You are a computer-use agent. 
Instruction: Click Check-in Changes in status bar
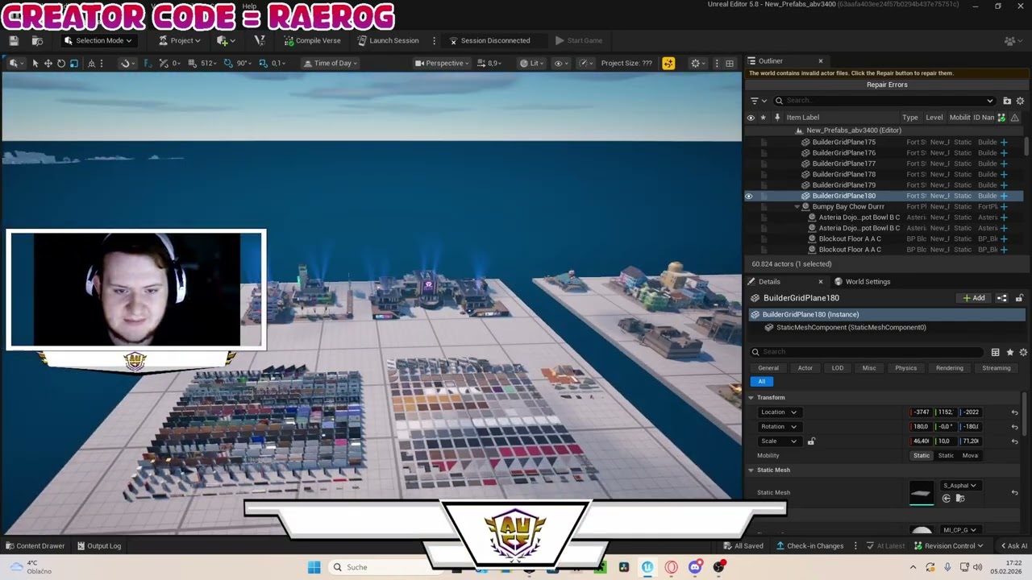pyautogui.click(x=809, y=546)
